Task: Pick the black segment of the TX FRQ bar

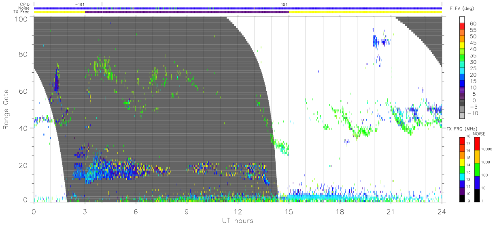Action: click(x=462, y=198)
